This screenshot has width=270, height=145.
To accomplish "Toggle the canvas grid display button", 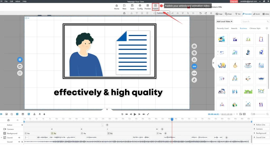I will tap(20, 60).
